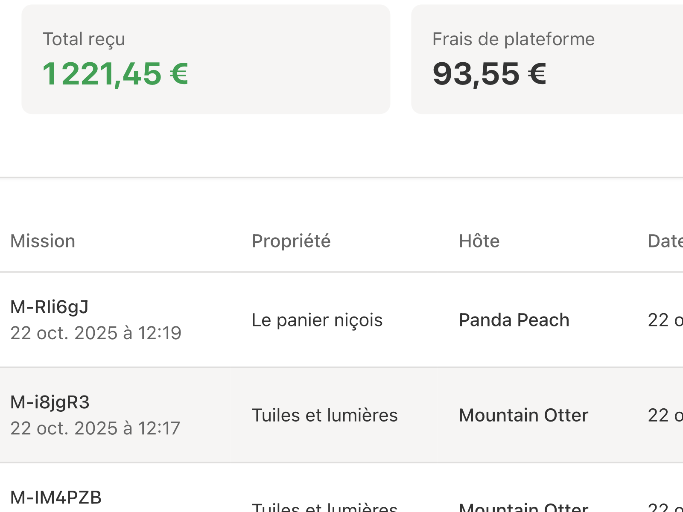
Task: Select the highlighted M-i8jgR3 table row
Action: [x=341, y=415]
